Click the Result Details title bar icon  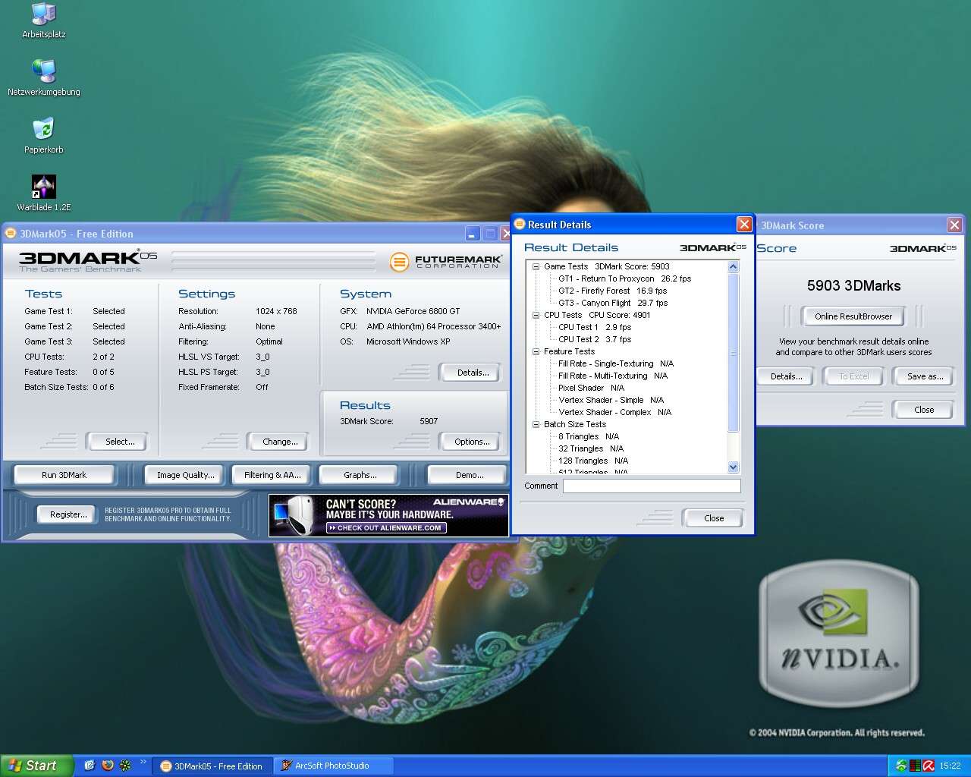[x=520, y=224]
